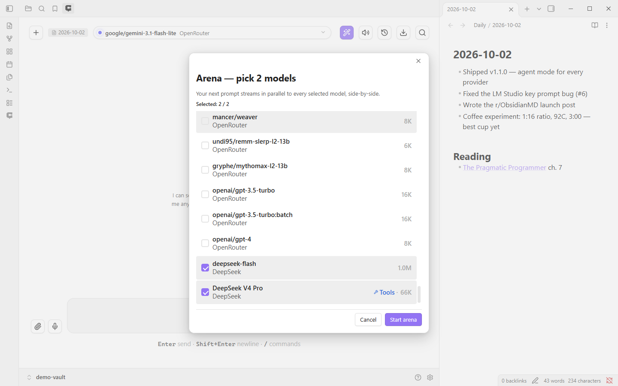
Task: Click the magic wand button in chat toolbar
Action: 347,33
